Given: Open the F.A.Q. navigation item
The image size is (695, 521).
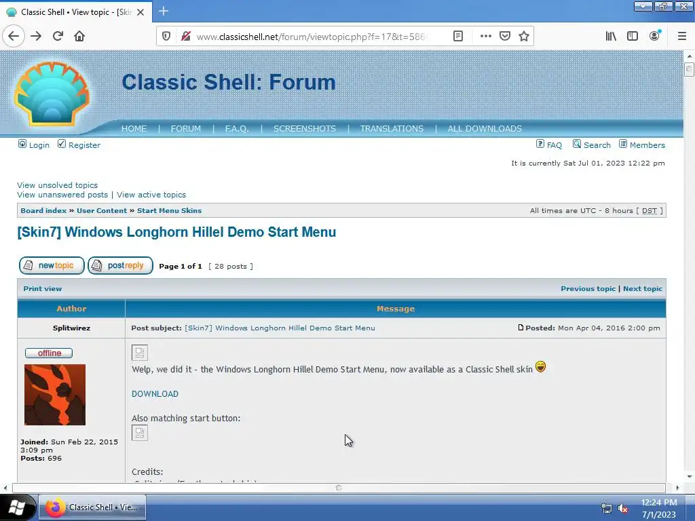Looking at the screenshot, I should [237, 128].
